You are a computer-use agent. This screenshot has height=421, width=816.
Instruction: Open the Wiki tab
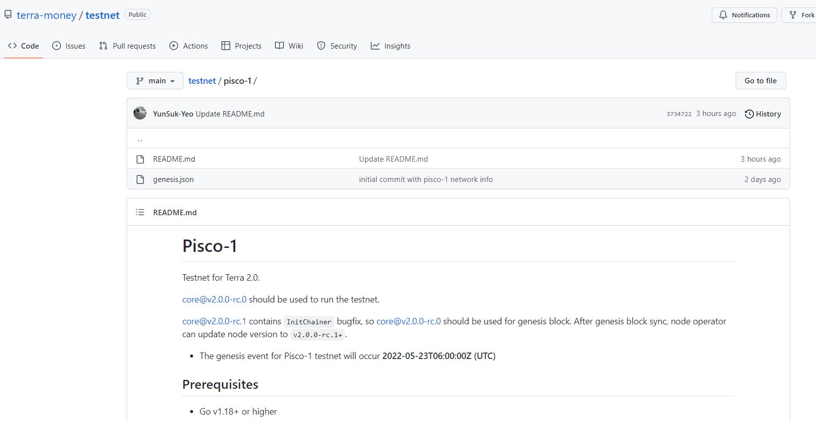click(x=289, y=46)
